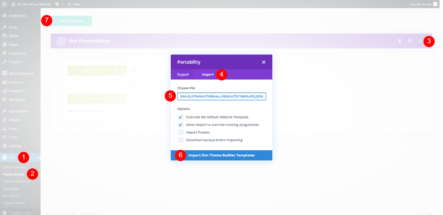Click the Projects pin icon in sidebar
This screenshot has height=215, width=443.
pos(5,62)
